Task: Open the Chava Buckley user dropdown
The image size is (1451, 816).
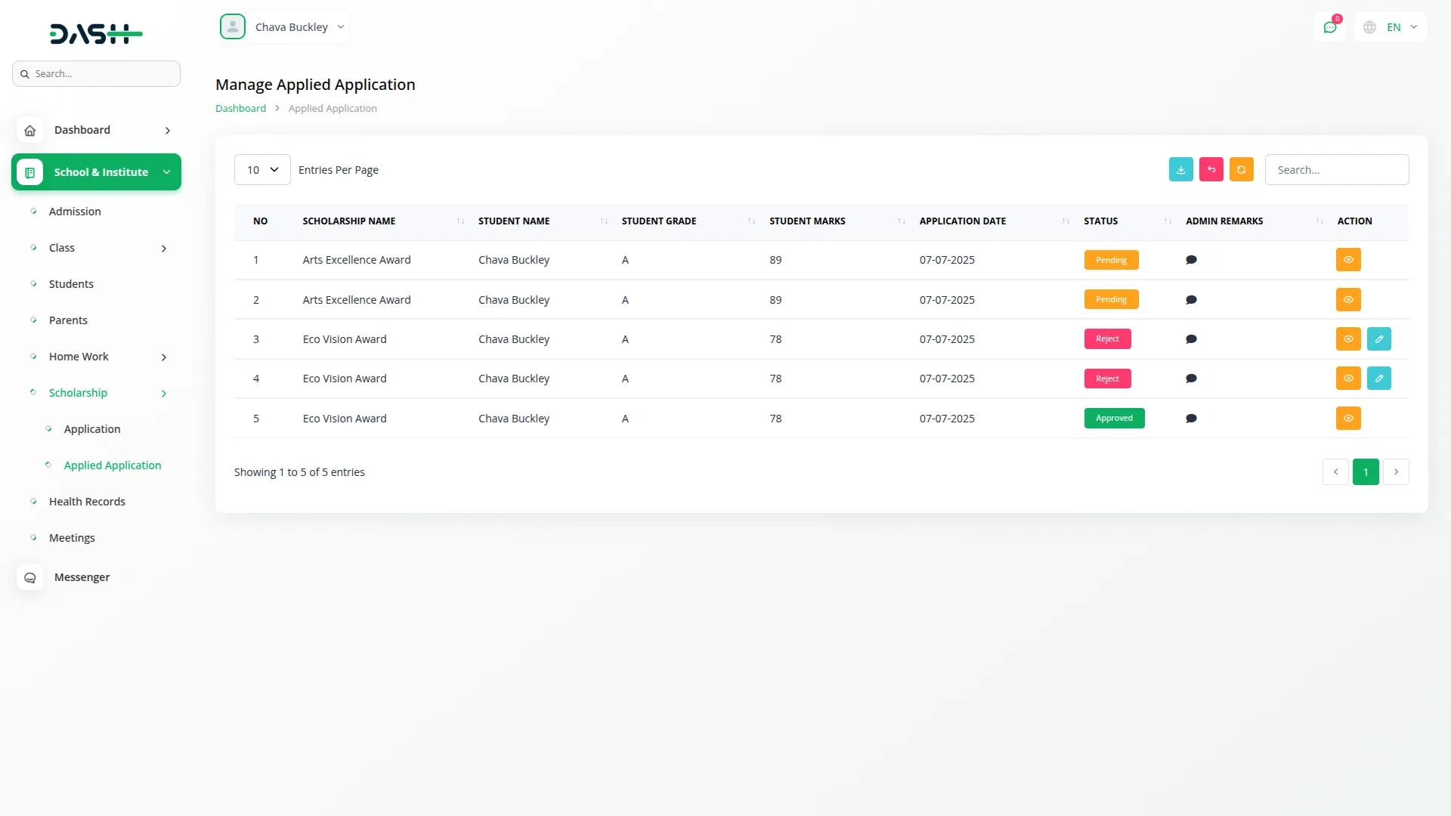Action: pyautogui.click(x=284, y=27)
